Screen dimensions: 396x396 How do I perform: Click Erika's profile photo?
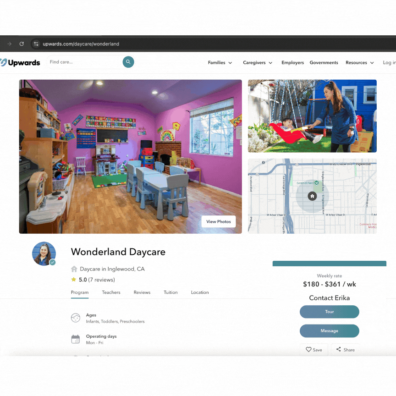[44, 253]
